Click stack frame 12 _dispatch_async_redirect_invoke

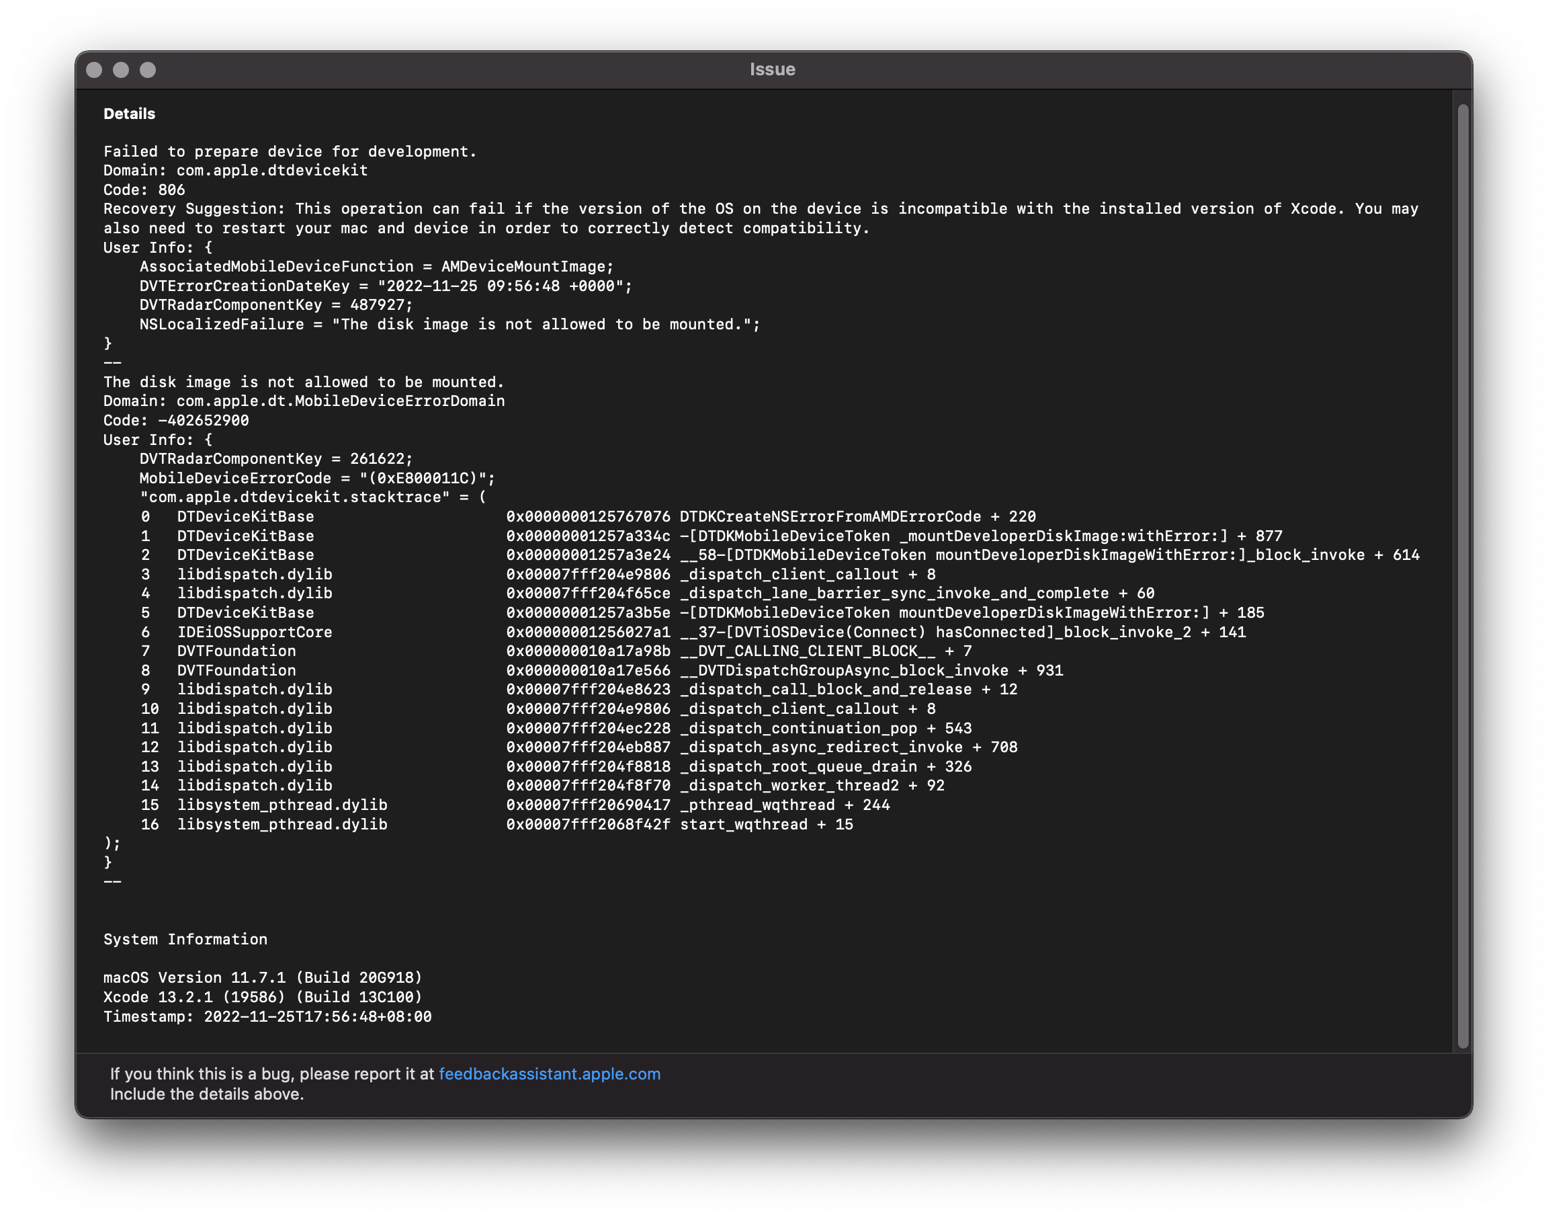[578, 747]
